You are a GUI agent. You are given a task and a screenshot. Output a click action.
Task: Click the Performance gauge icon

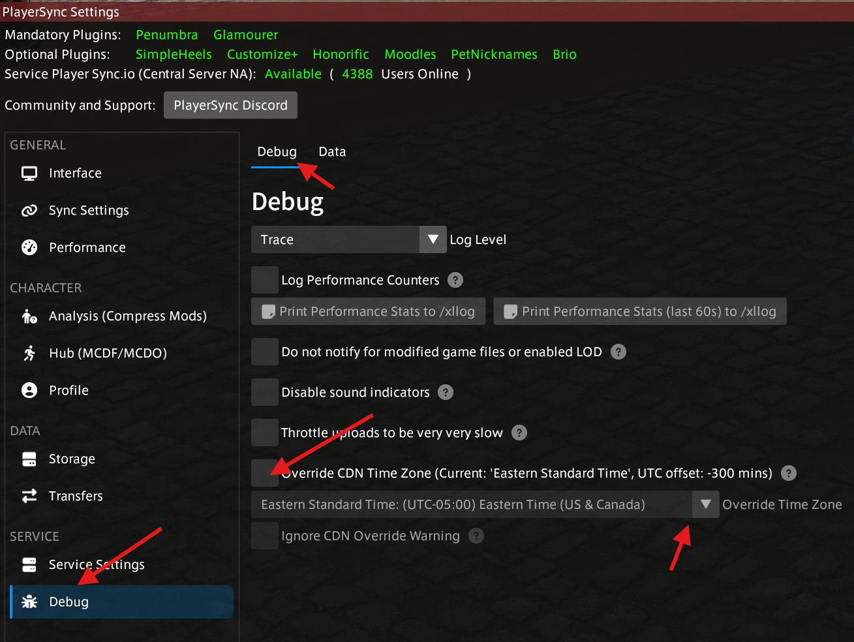[29, 247]
